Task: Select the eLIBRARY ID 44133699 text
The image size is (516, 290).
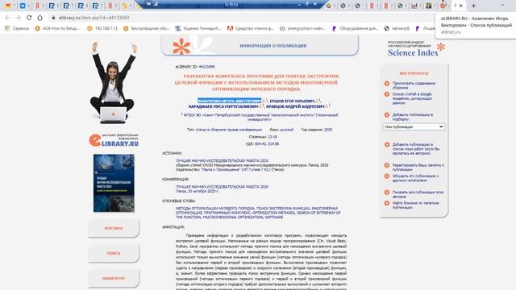Action: 195,67
